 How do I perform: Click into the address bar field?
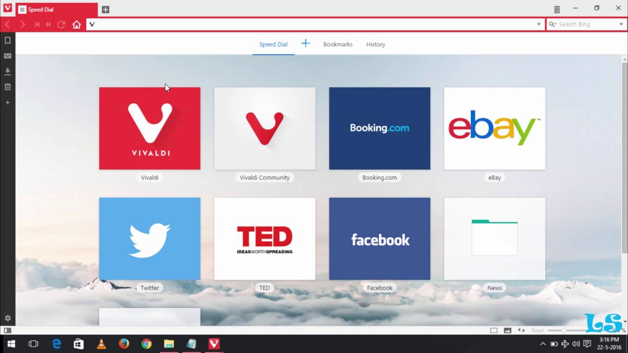pyautogui.click(x=315, y=24)
